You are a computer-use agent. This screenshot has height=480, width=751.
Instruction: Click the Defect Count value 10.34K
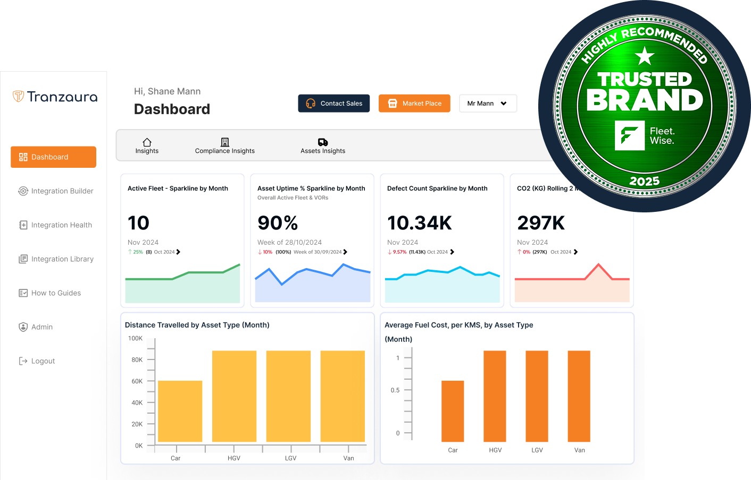420,223
